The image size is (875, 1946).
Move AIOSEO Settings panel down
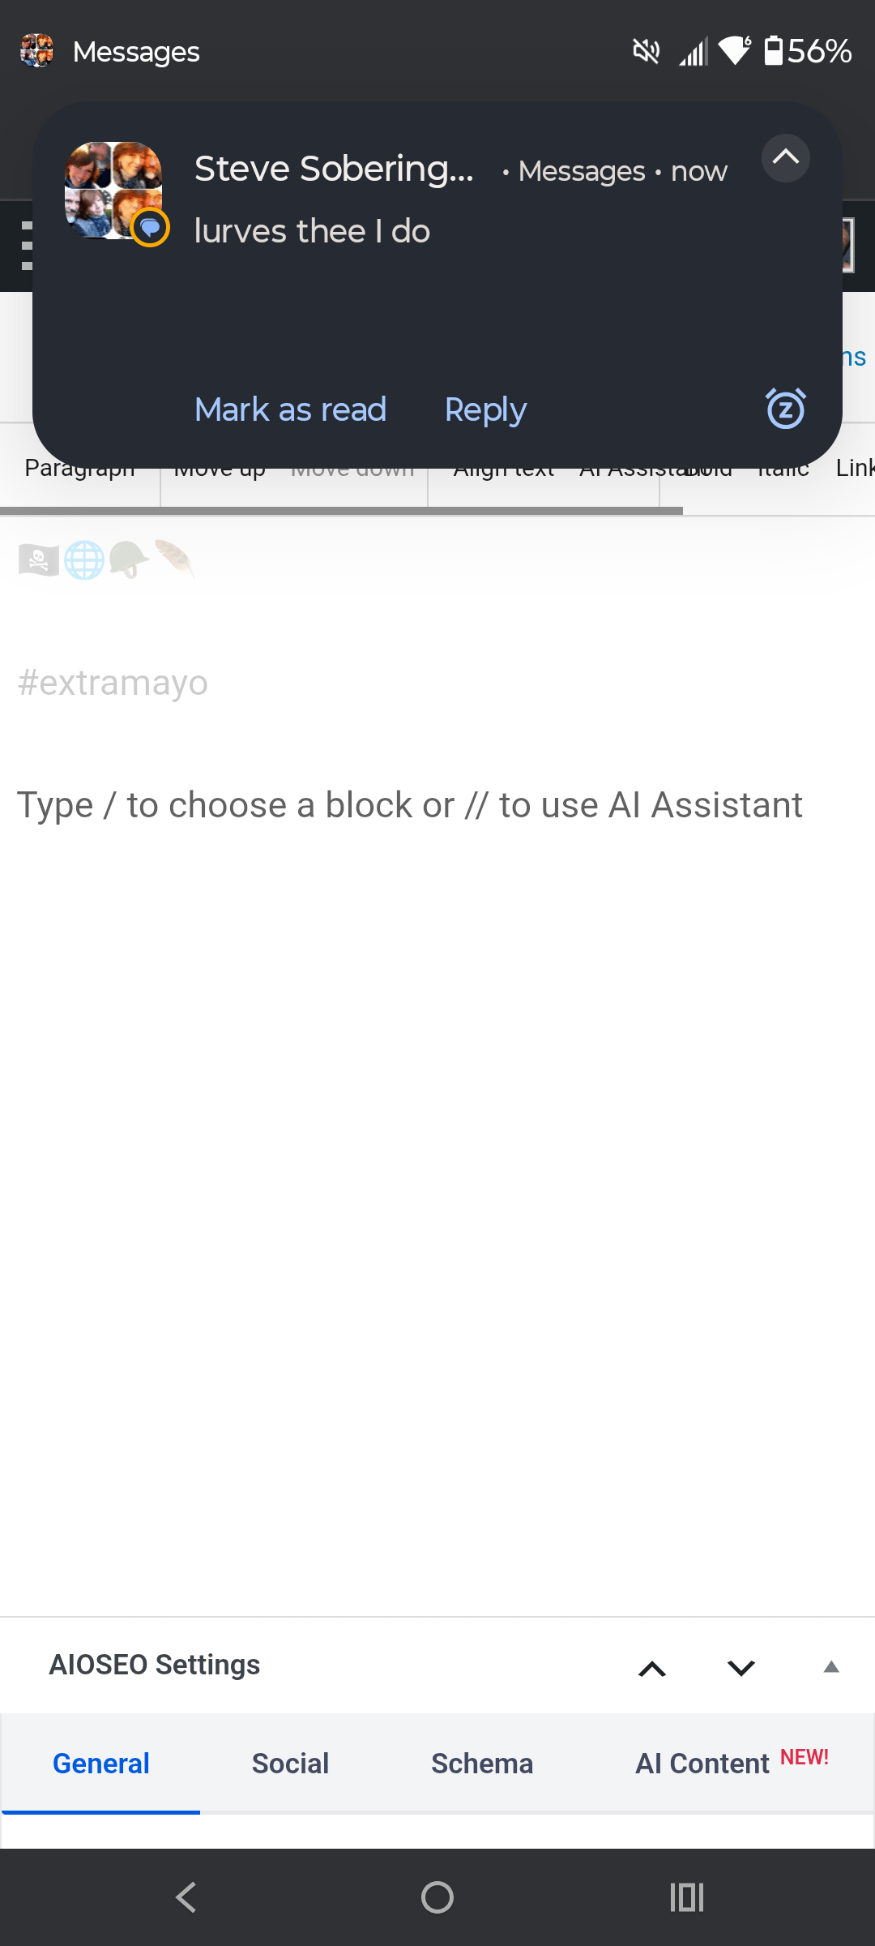pyautogui.click(x=741, y=1668)
